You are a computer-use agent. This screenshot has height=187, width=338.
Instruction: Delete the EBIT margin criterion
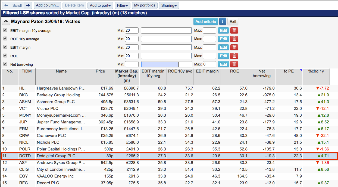tap(234, 47)
